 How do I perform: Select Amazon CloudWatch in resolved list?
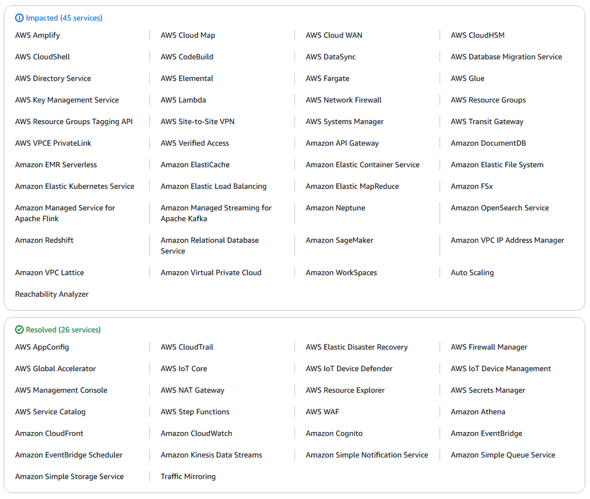click(x=196, y=434)
